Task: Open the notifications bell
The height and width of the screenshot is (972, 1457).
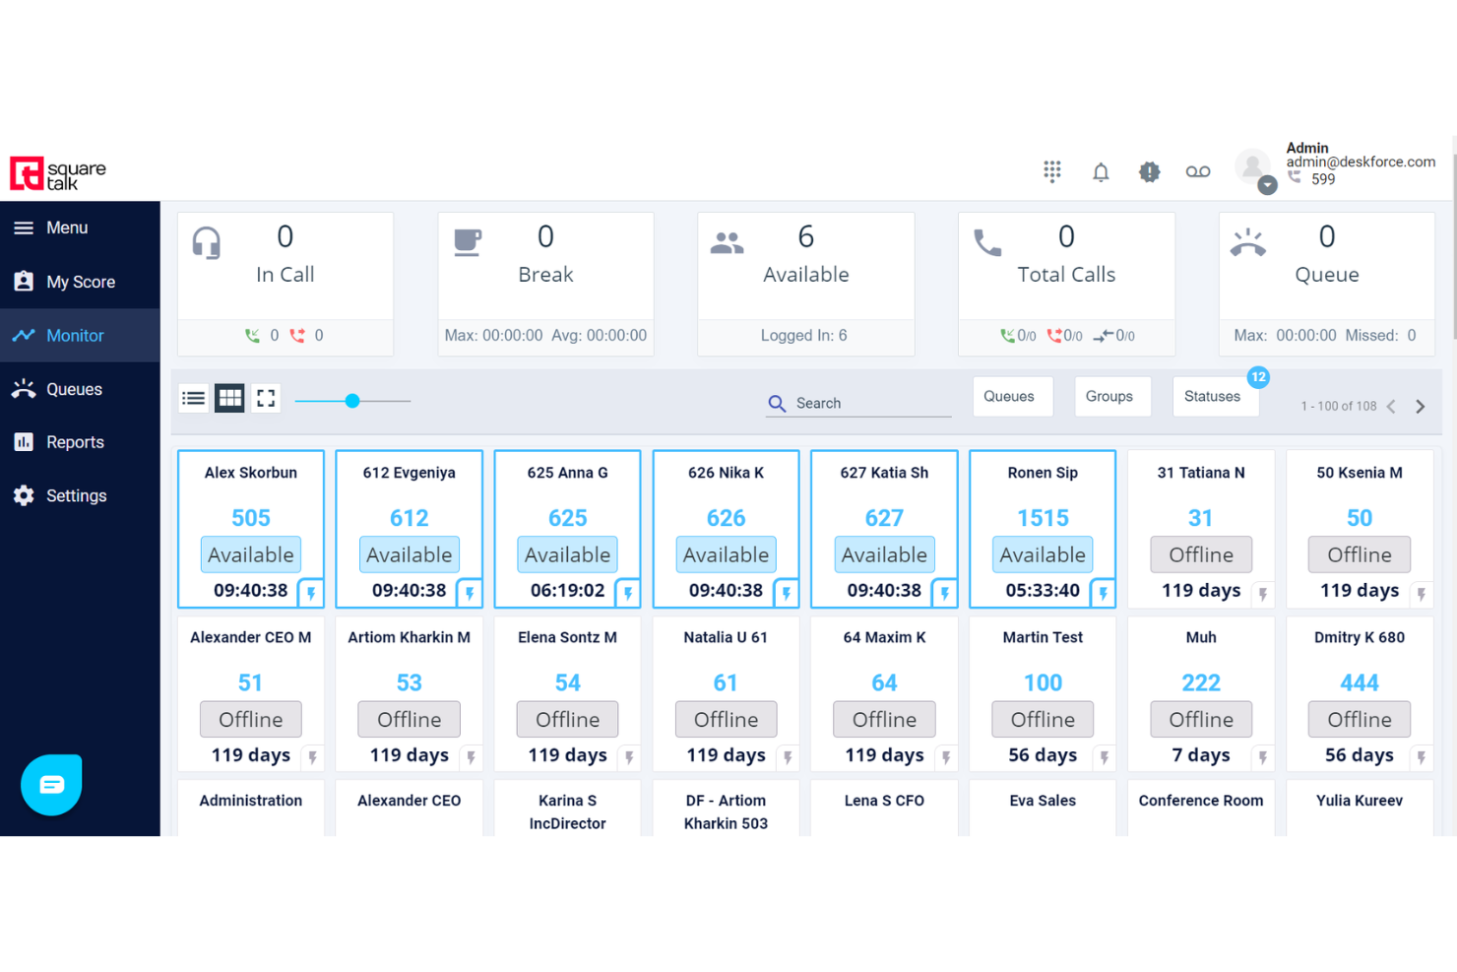Action: point(1101,171)
